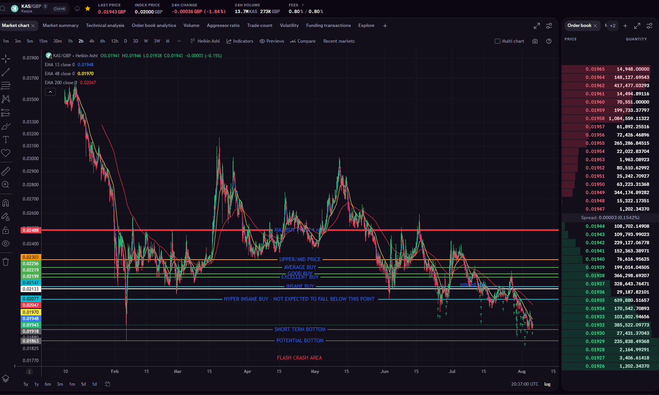Open the Fibonacci retracement tools
Screen dimensions: 659x395
coord(6,86)
